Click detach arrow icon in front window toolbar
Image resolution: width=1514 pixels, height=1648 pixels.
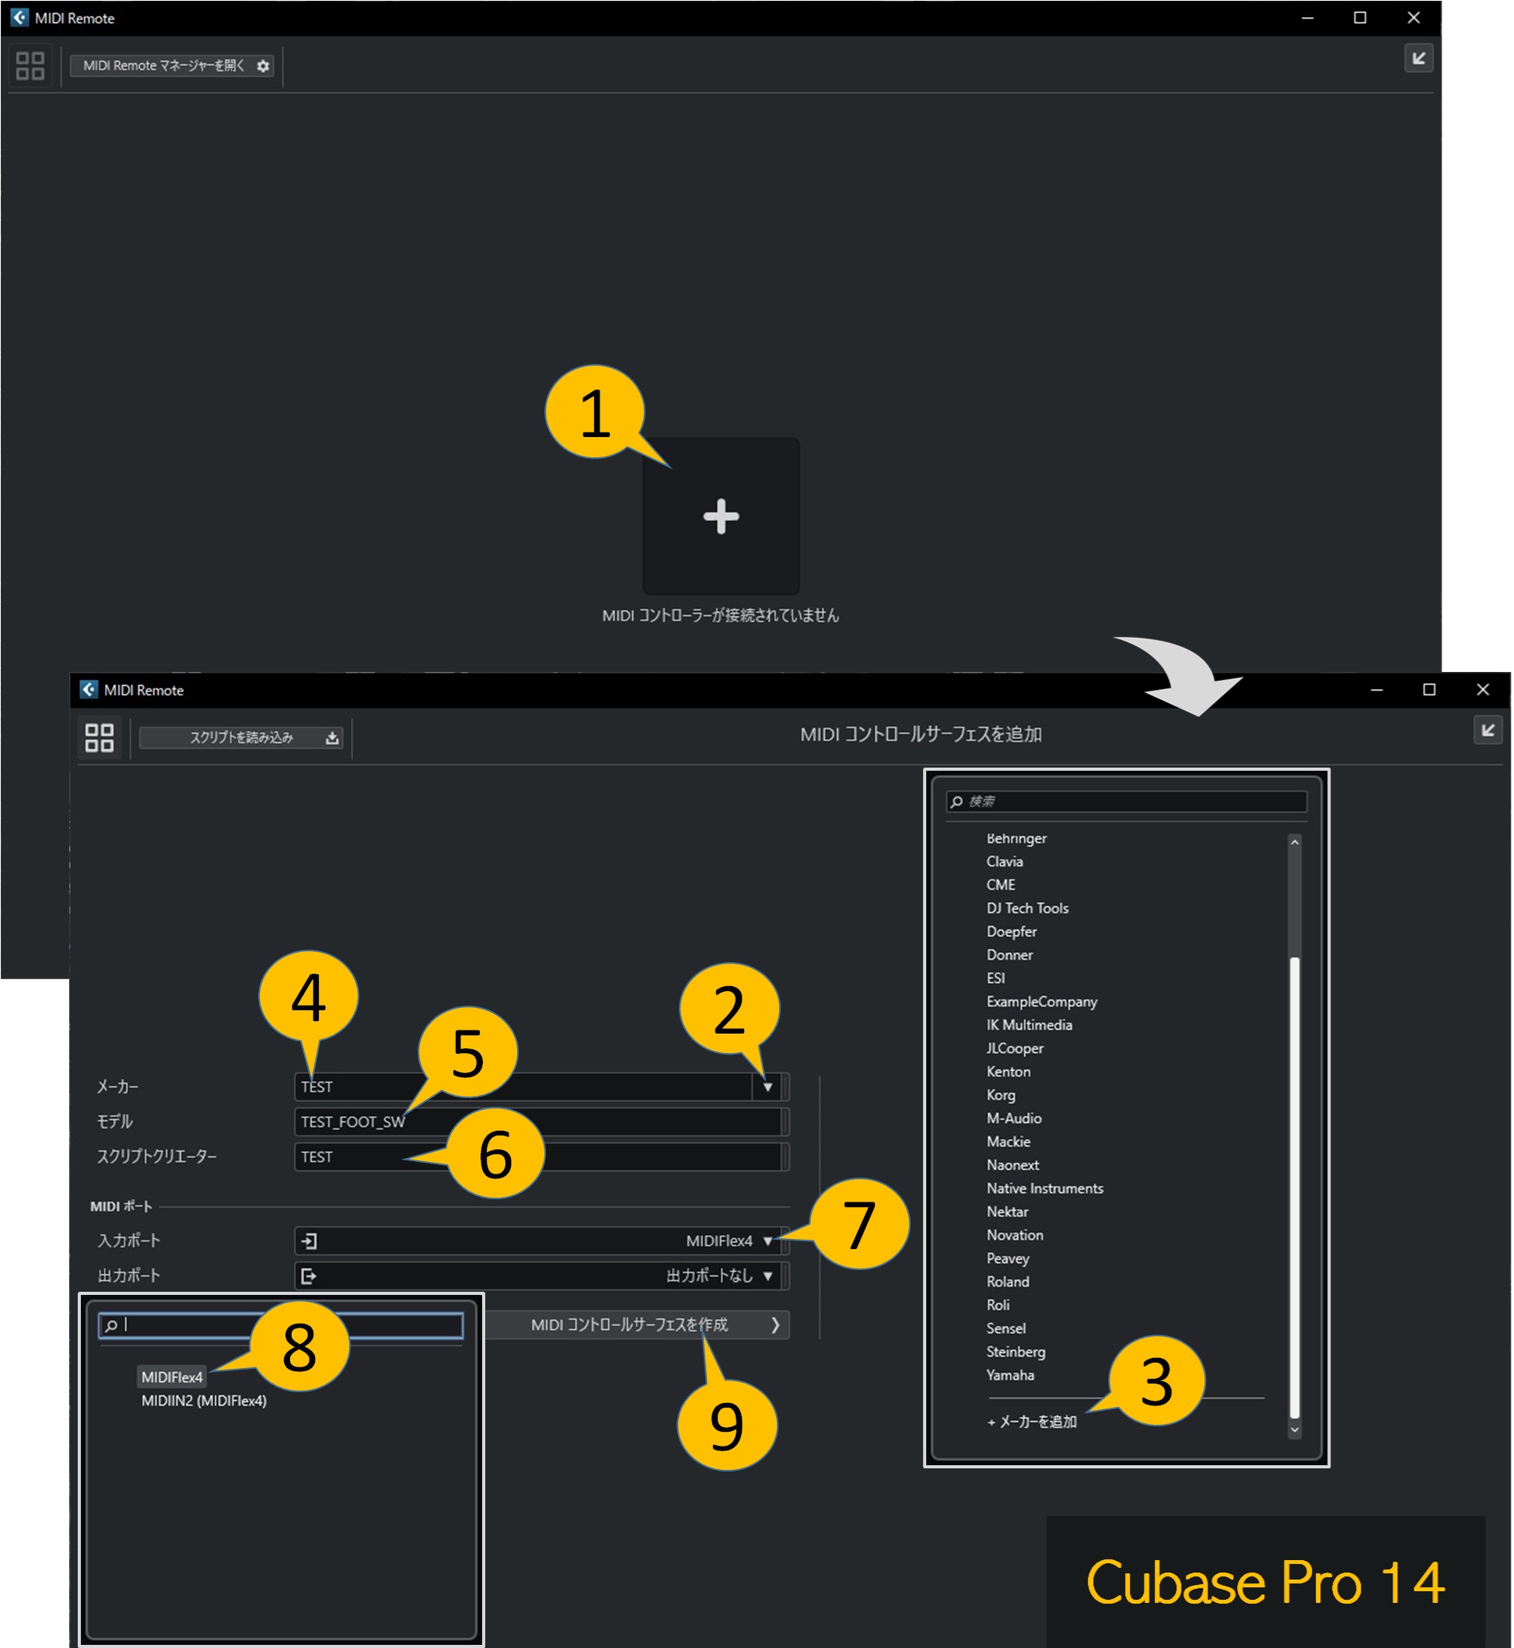pos(1488,730)
